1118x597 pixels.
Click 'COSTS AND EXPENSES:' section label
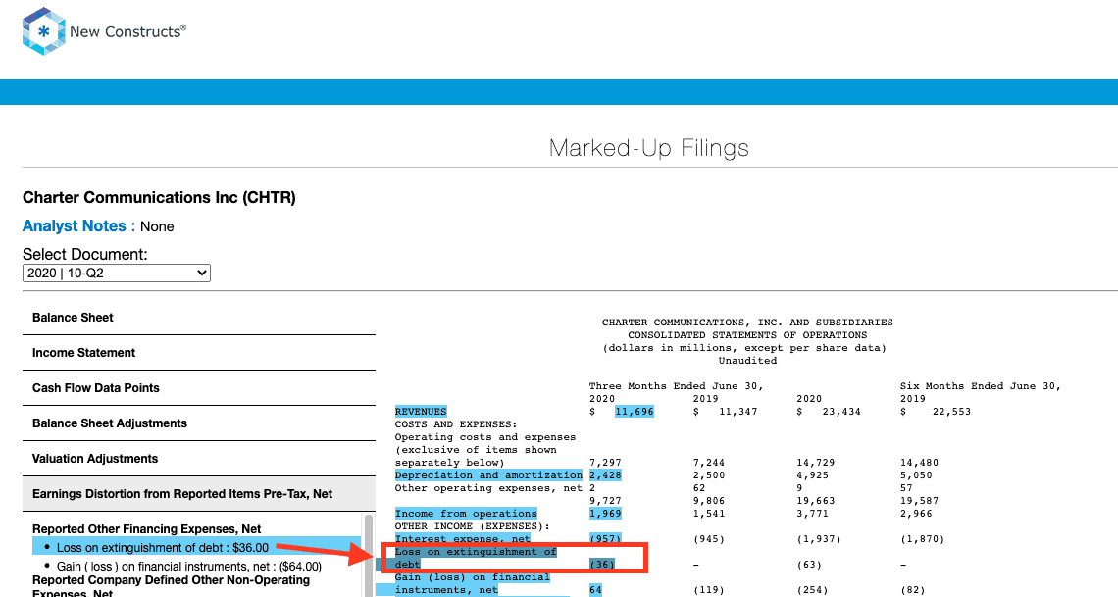click(456, 423)
